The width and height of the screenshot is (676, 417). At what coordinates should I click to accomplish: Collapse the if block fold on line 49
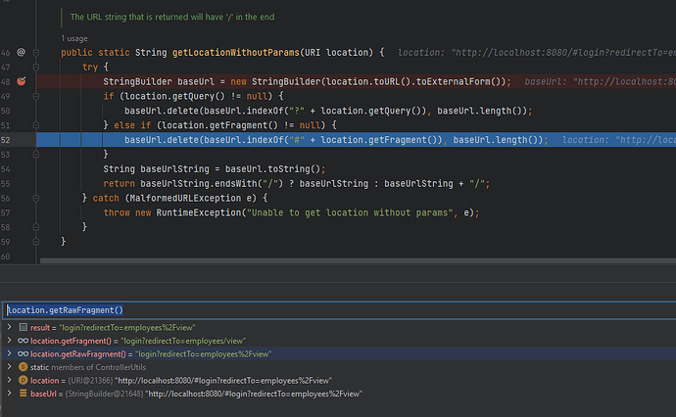point(36,97)
